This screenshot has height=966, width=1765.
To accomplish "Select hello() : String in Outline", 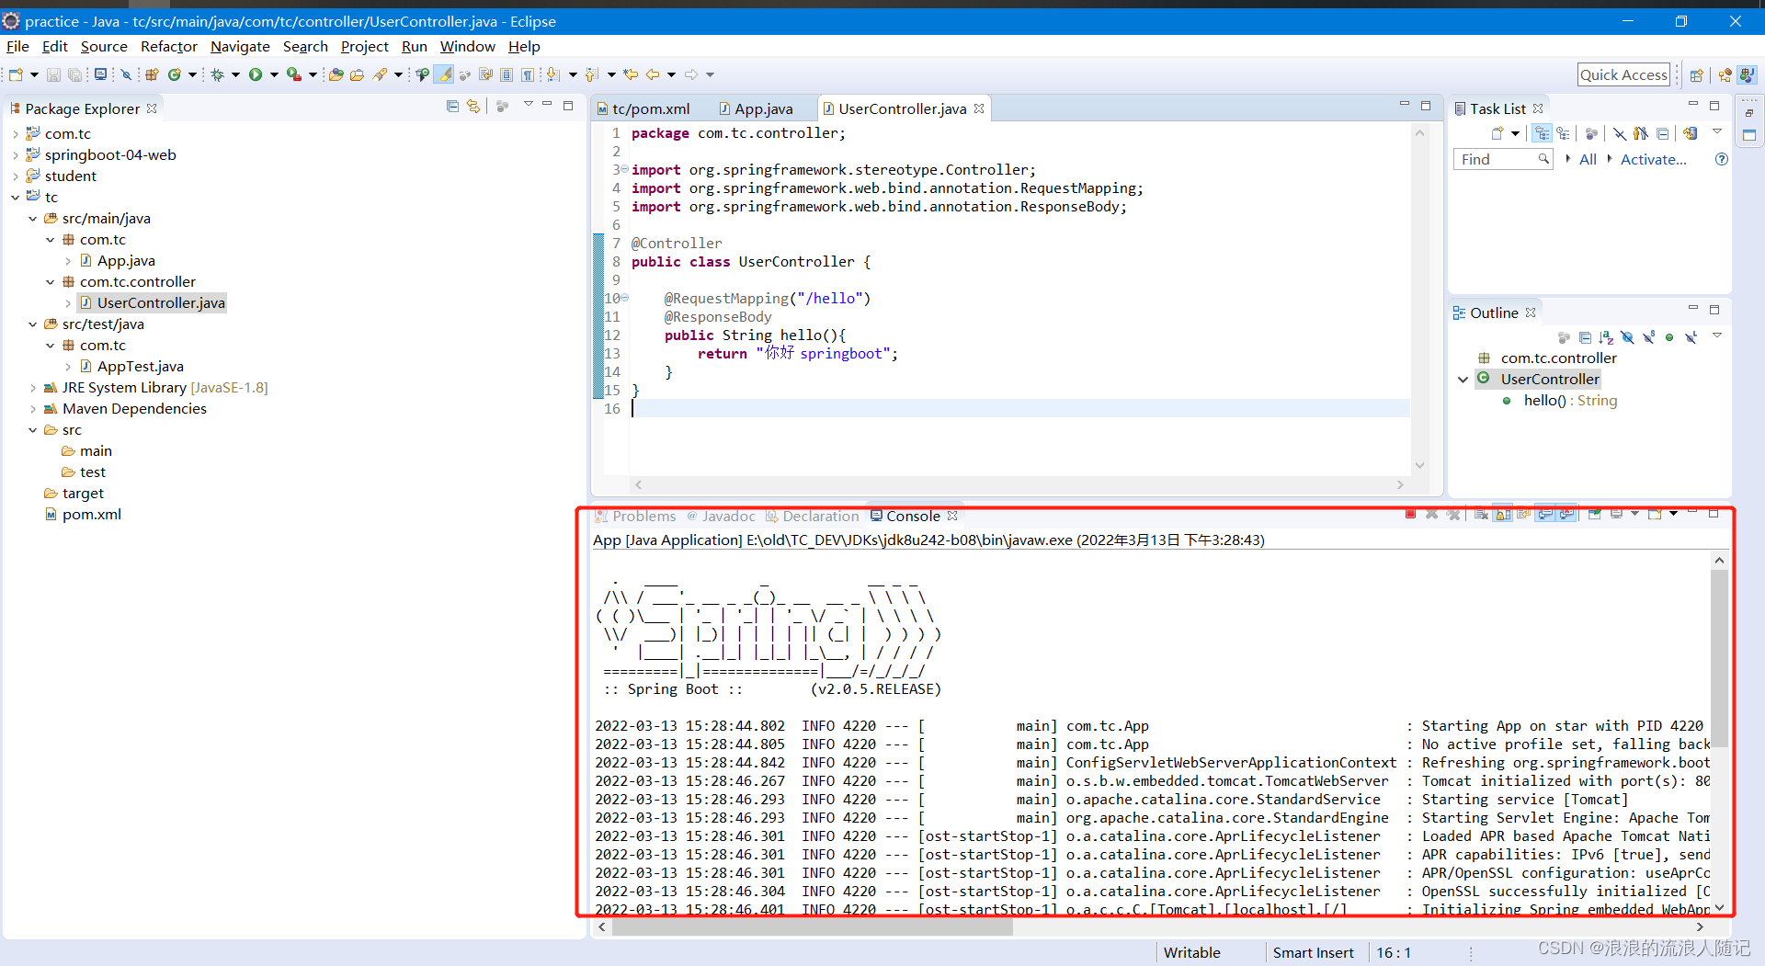I will 1570,401.
